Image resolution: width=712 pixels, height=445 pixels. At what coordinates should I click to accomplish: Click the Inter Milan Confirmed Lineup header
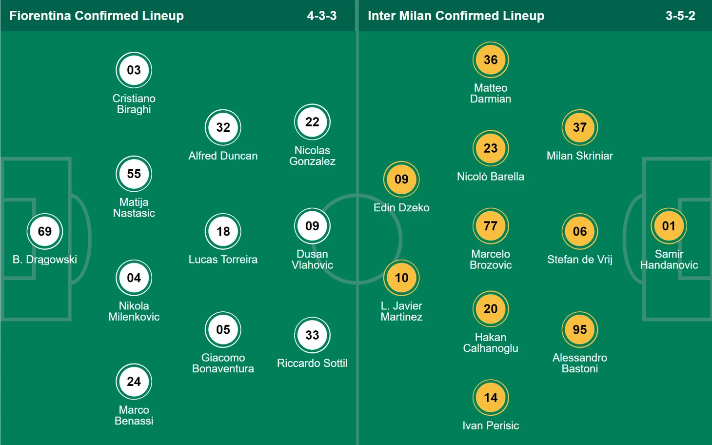click(456, 16)
